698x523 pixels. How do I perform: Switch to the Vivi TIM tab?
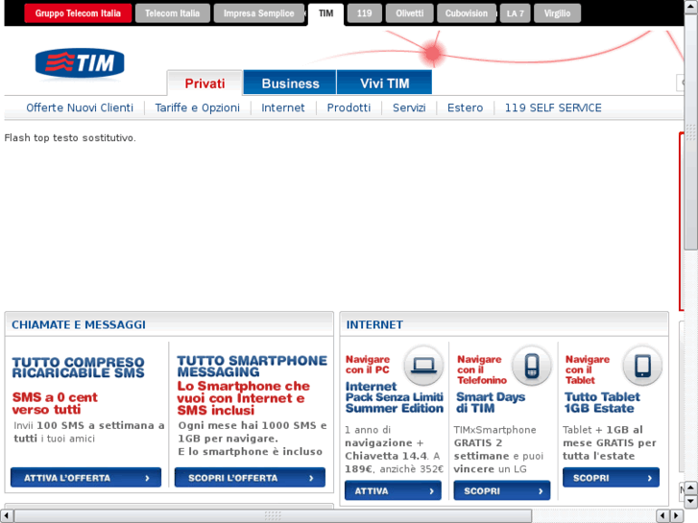point(385,83)
